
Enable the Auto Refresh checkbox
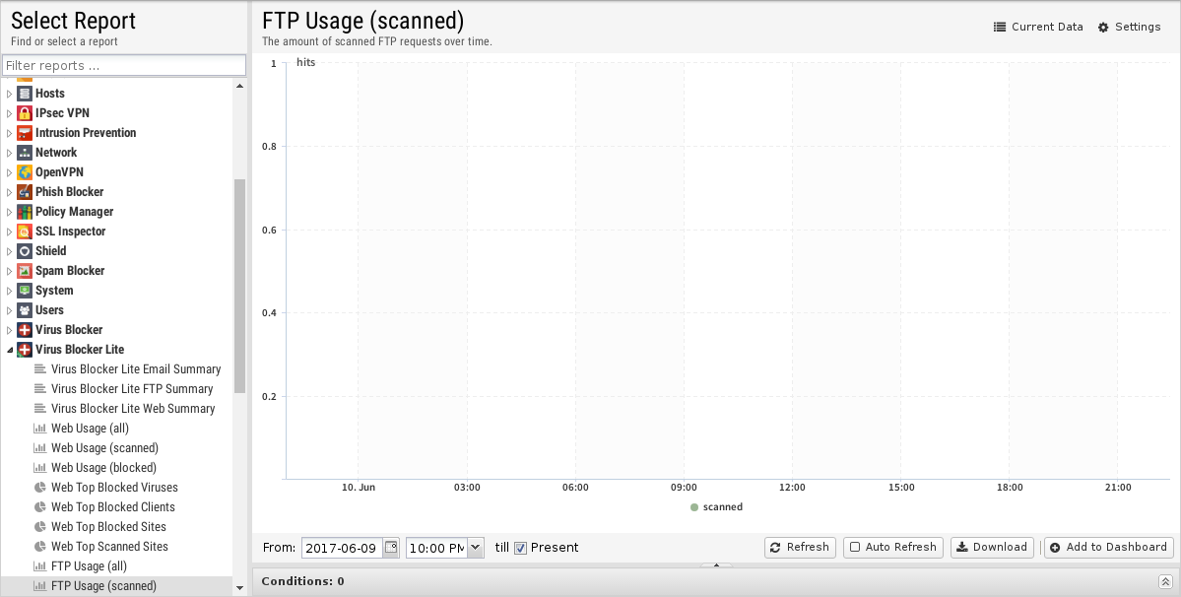855,548
